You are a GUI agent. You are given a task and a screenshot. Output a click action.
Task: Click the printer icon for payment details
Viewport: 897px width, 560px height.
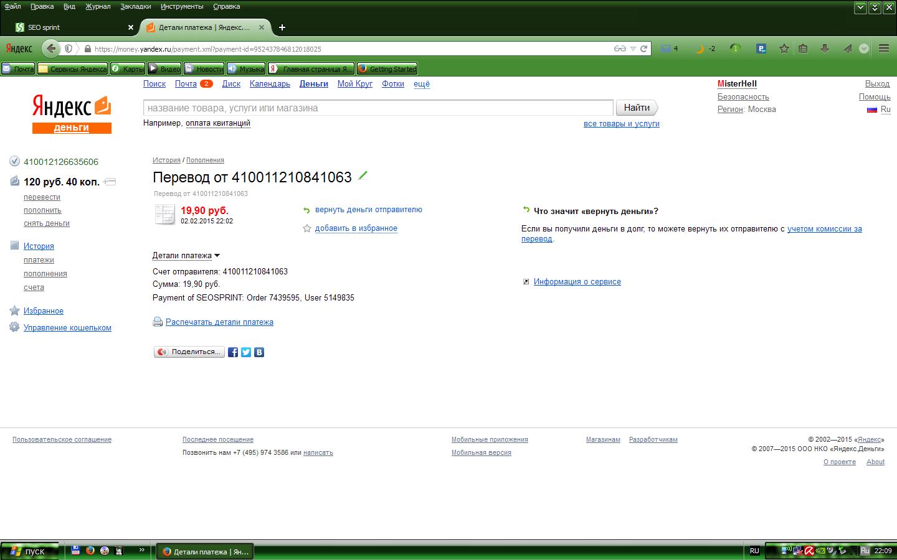[x=158, y=322]
